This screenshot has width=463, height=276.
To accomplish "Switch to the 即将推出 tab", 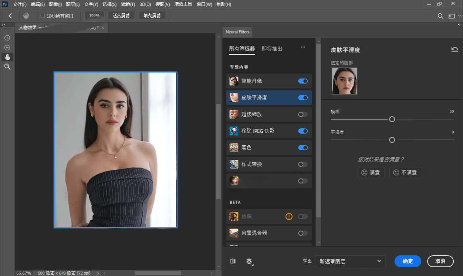I will (272, 49).
